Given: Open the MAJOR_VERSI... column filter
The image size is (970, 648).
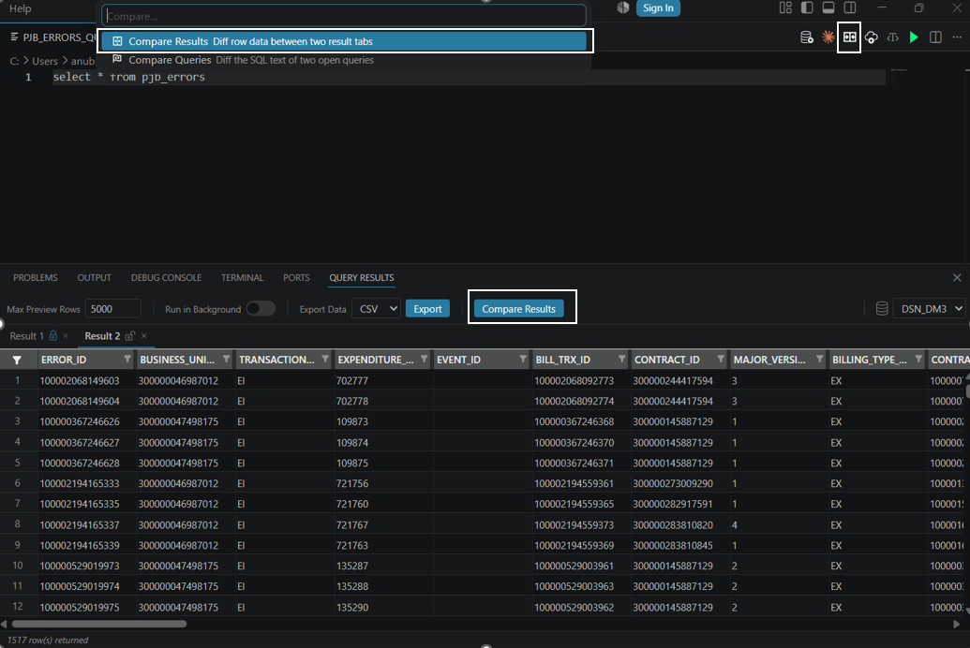Looking at the screenshot, I should 820,360.
